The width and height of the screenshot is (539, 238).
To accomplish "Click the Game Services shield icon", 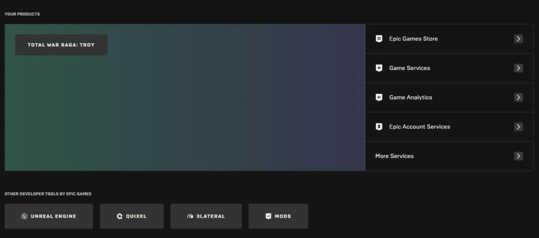I will (x=379, y=68).
